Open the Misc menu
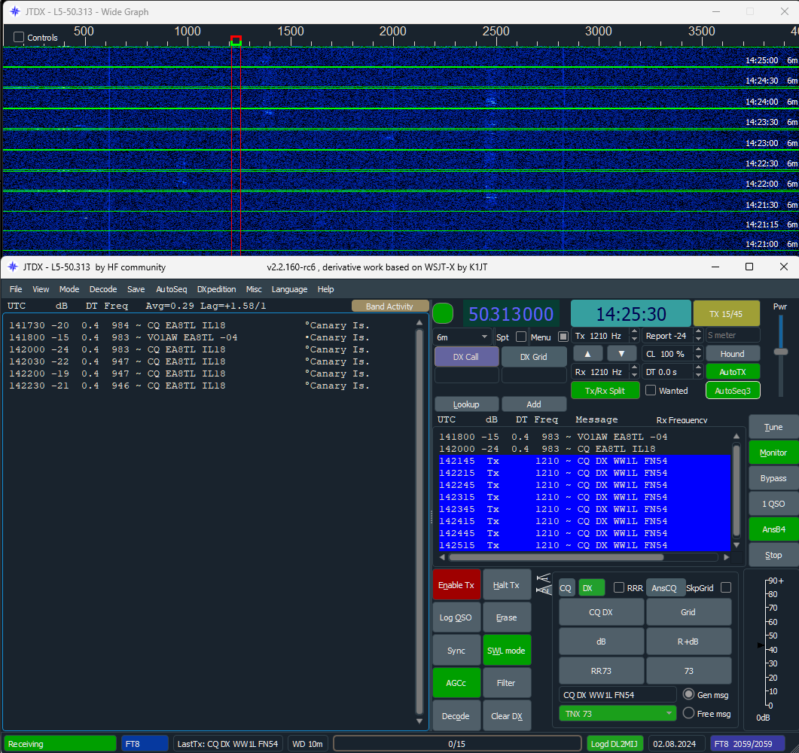This screenshot has width=799, height=753. click(x=254, y=289)
